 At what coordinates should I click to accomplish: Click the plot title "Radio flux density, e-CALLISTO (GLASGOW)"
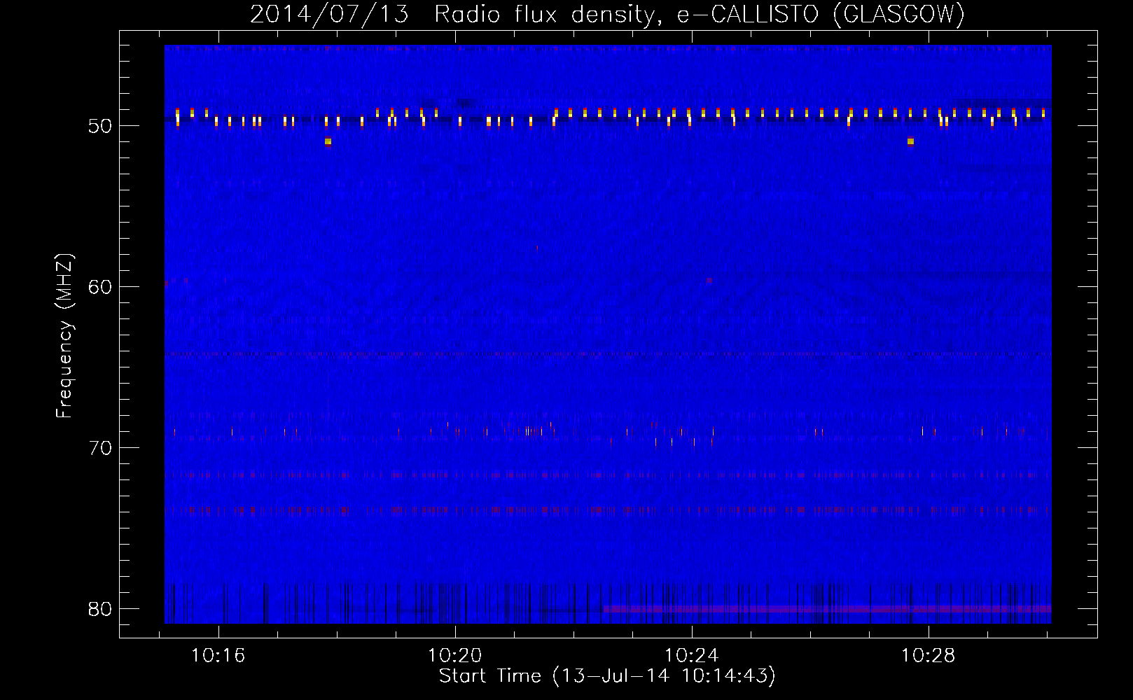(700, 14)
